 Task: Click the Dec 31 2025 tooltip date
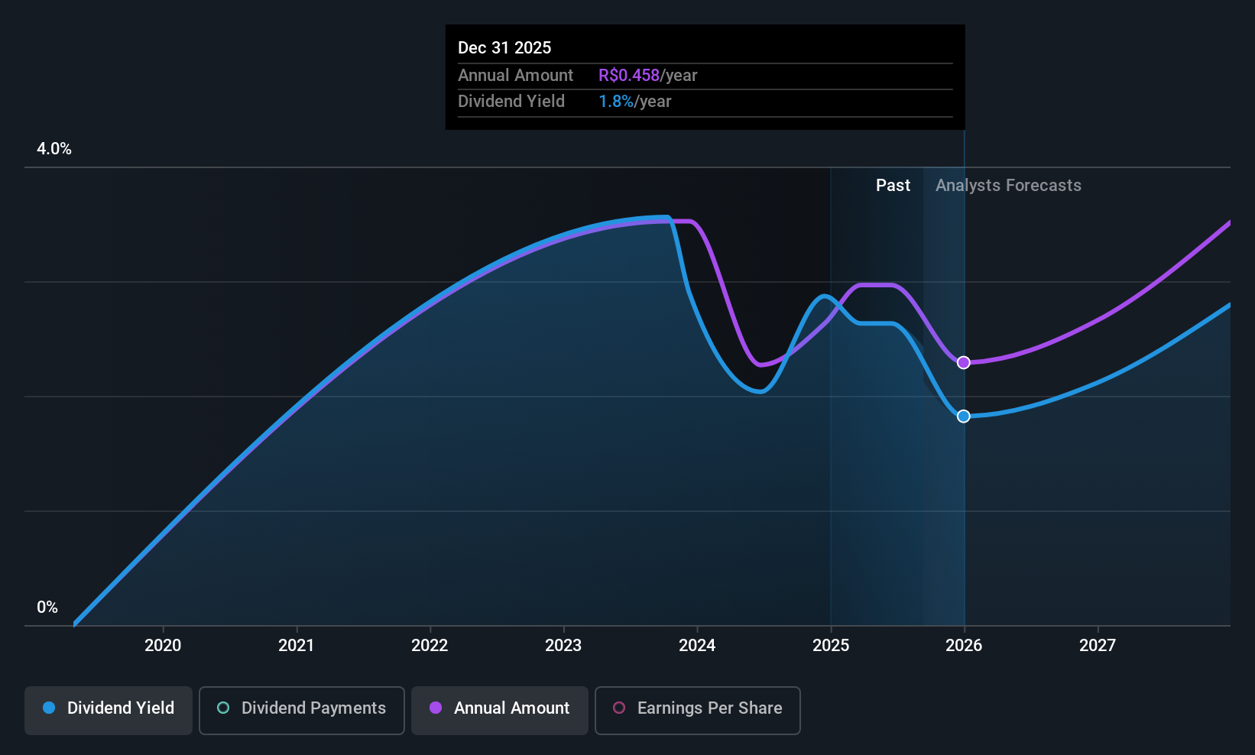pos(504,47)
